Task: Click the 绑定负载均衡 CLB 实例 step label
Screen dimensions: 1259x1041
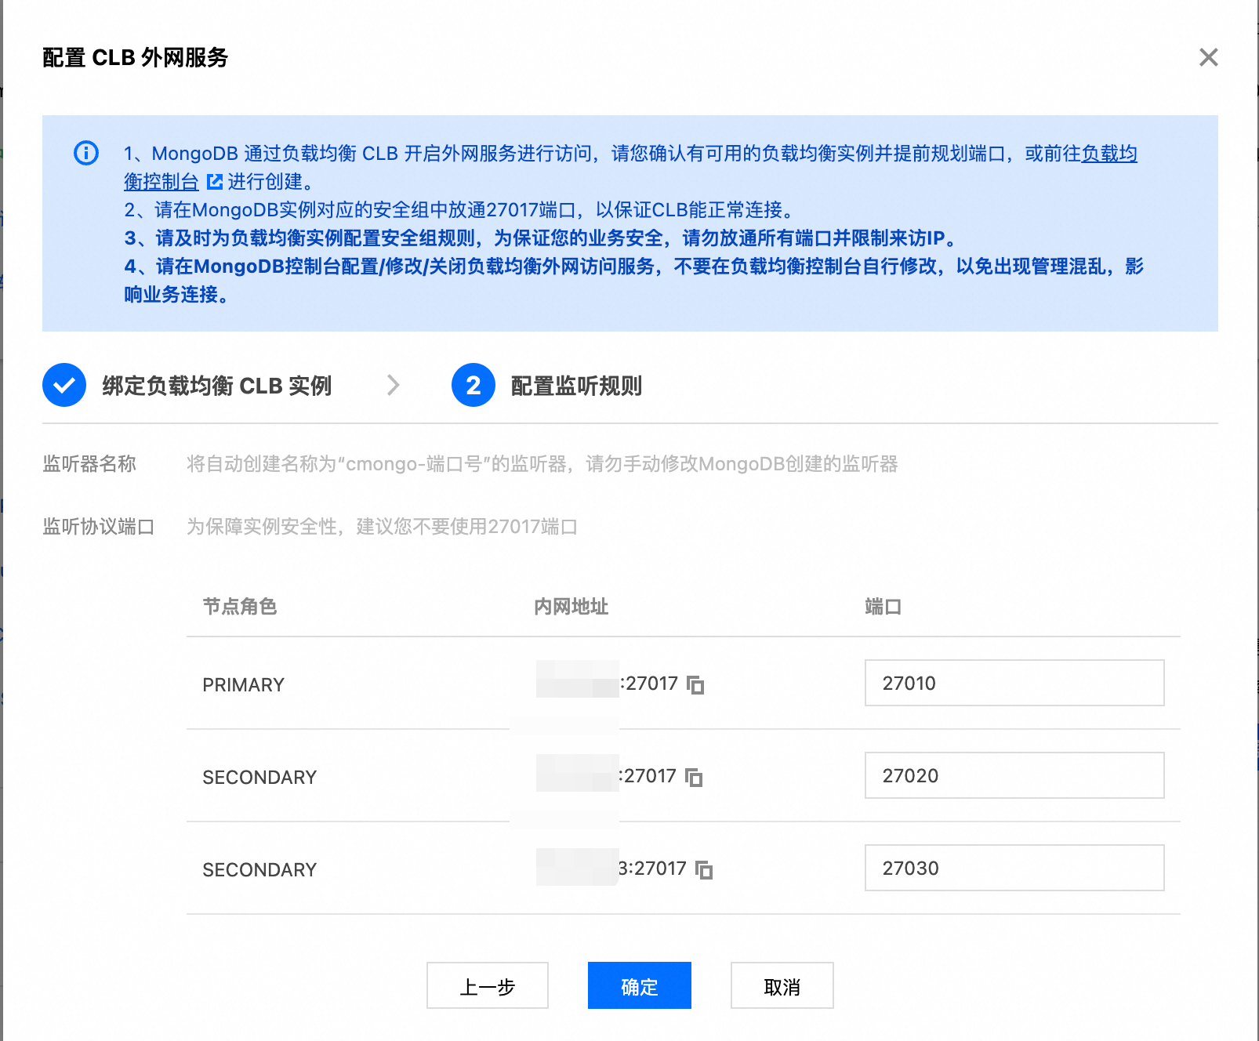Action: click(217, 386)
